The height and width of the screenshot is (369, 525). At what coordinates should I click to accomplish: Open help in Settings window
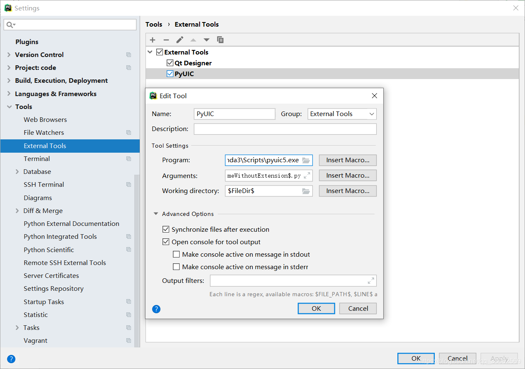[11, 359]
